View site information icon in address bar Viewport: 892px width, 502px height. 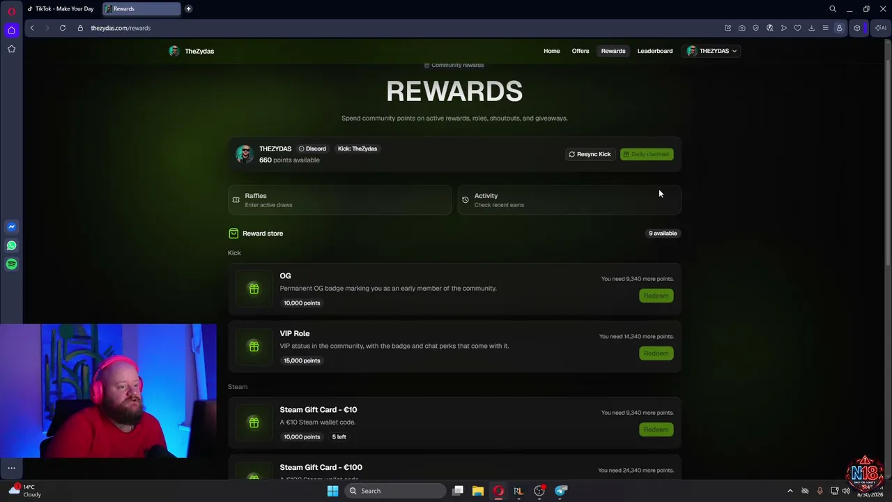click(x=80, y=28)
